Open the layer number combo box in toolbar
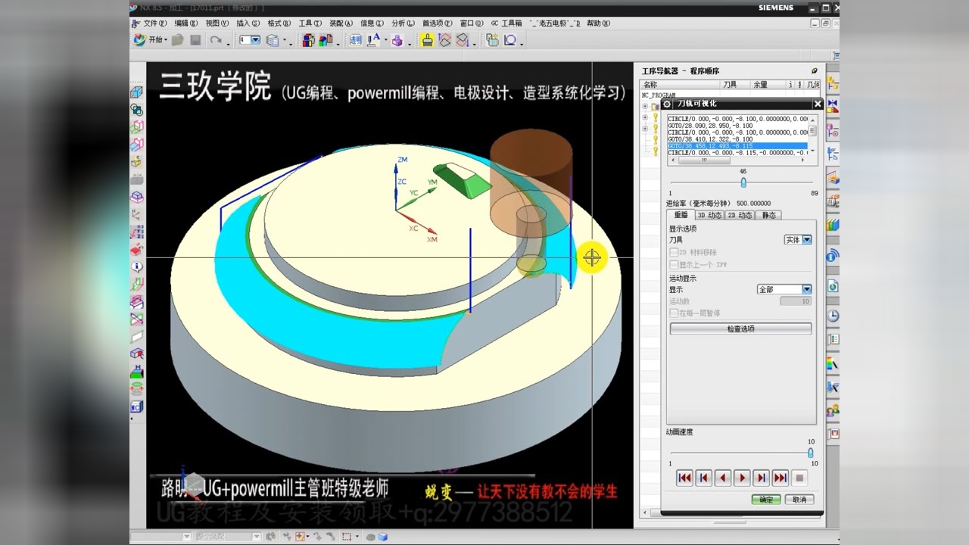Screen dimensions: 969x545 (250, 39)
